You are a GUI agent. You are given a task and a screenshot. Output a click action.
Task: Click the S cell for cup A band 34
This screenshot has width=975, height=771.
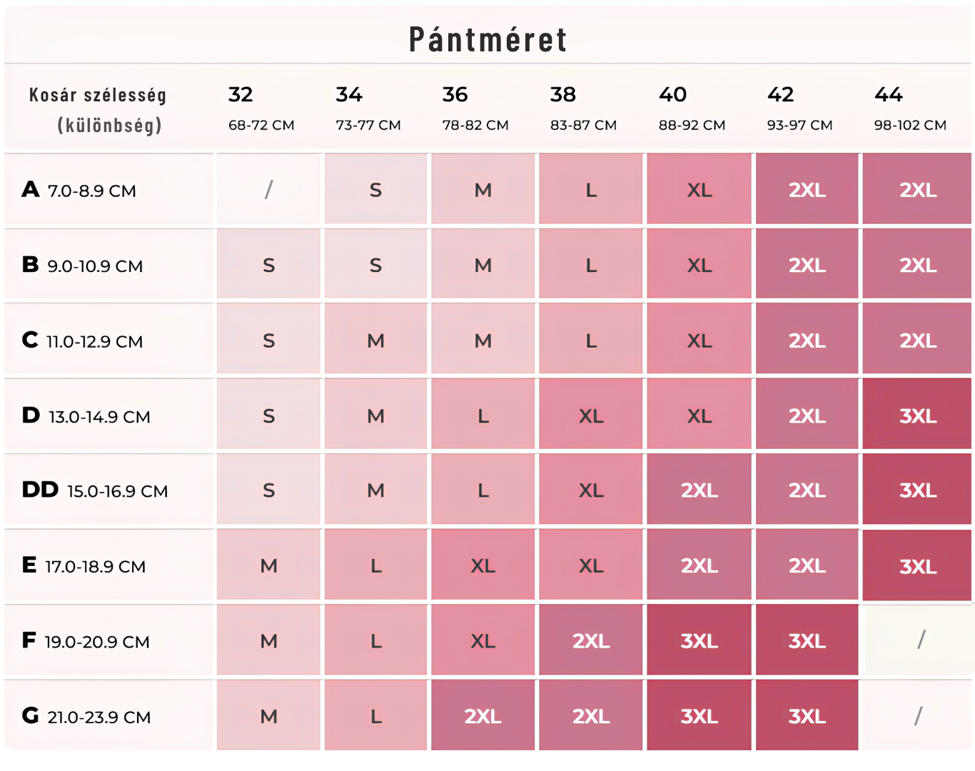(x=375, y=189)
